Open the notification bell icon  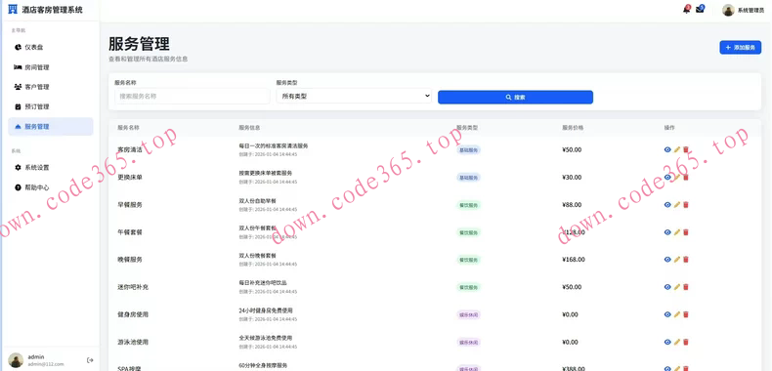coord(686,10)
